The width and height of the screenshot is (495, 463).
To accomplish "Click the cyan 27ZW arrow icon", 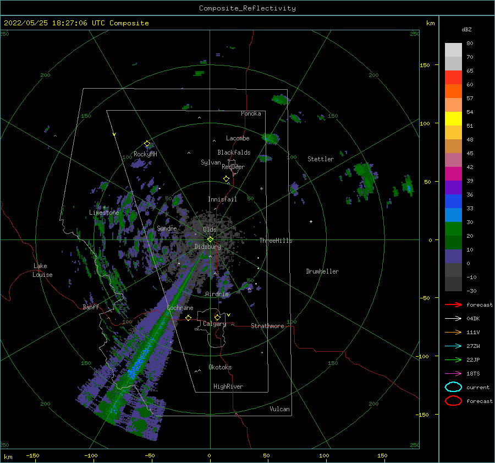I will click(x=453, y=346).
